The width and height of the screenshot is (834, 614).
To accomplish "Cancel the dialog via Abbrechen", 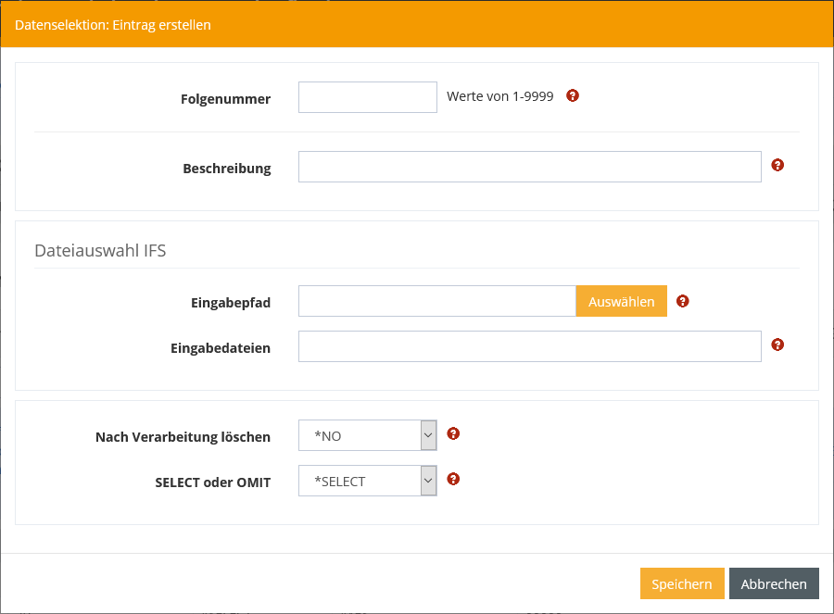I will 774,583.
